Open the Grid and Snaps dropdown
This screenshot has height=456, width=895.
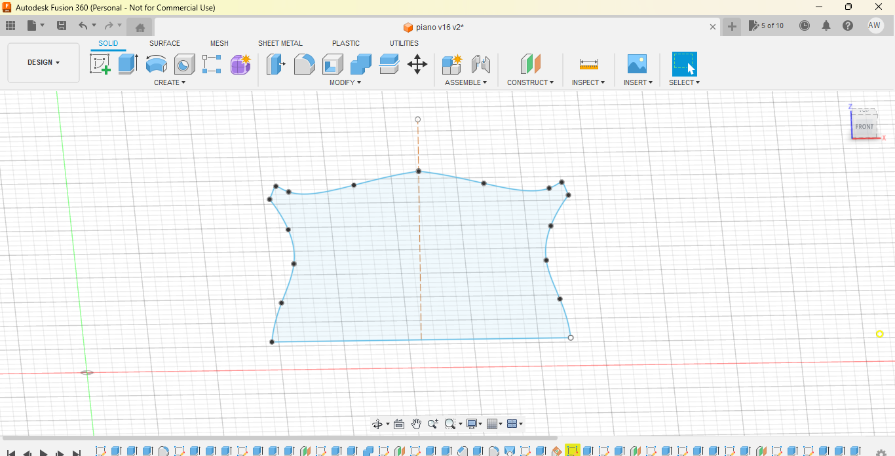pyautogui.click(x=495, y=424)
